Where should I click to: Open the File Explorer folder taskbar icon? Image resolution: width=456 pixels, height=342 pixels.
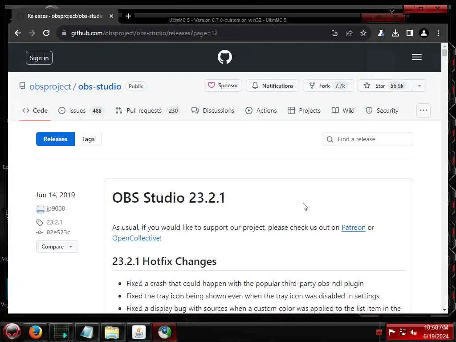(x=112, y=332)
